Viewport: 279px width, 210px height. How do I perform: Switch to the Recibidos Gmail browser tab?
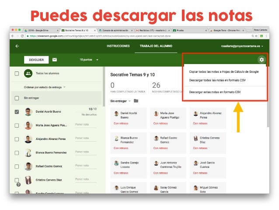pos(153,30)
